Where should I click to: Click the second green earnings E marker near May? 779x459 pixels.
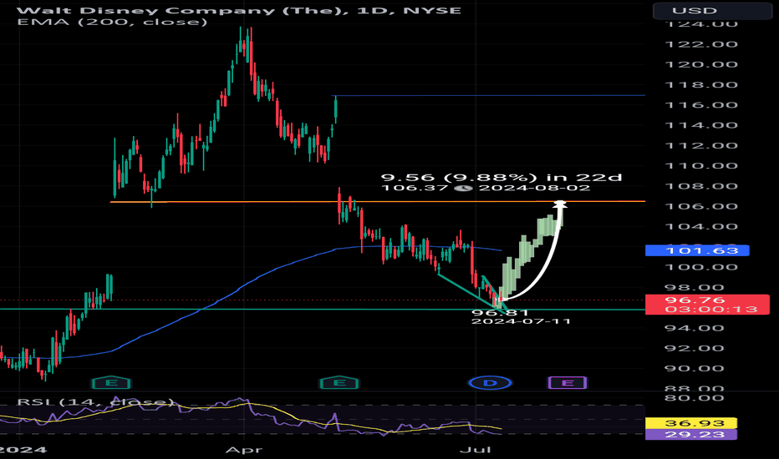click(339, 382)
